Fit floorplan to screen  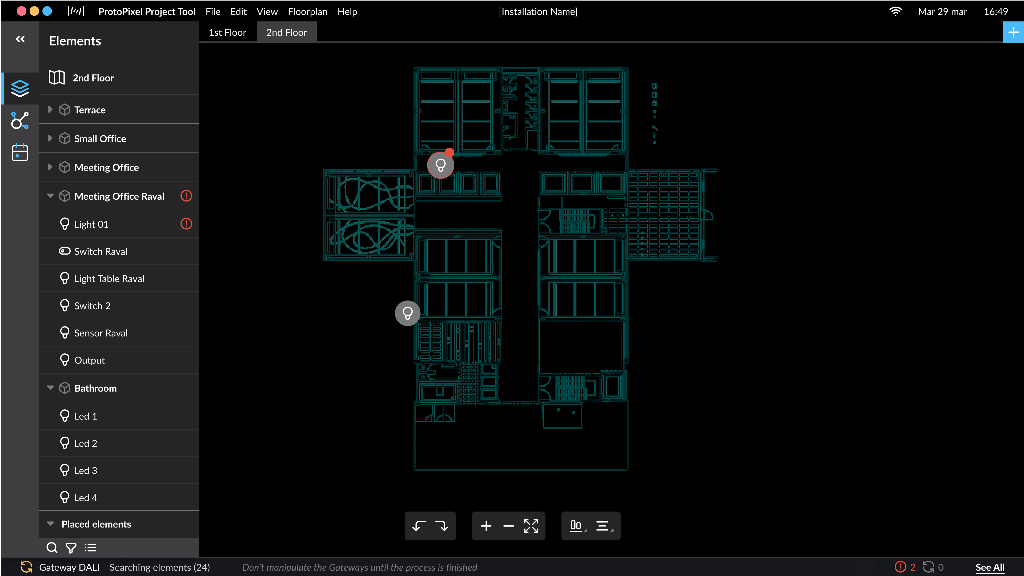click(531, 526)
